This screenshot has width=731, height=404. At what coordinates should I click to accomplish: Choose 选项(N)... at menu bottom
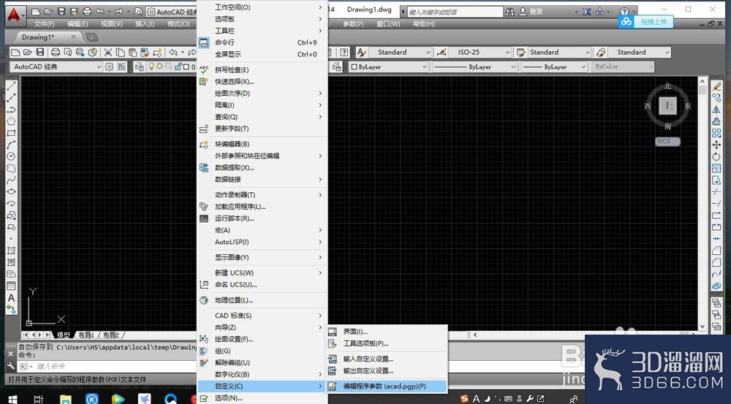click(x=262, y=398)
